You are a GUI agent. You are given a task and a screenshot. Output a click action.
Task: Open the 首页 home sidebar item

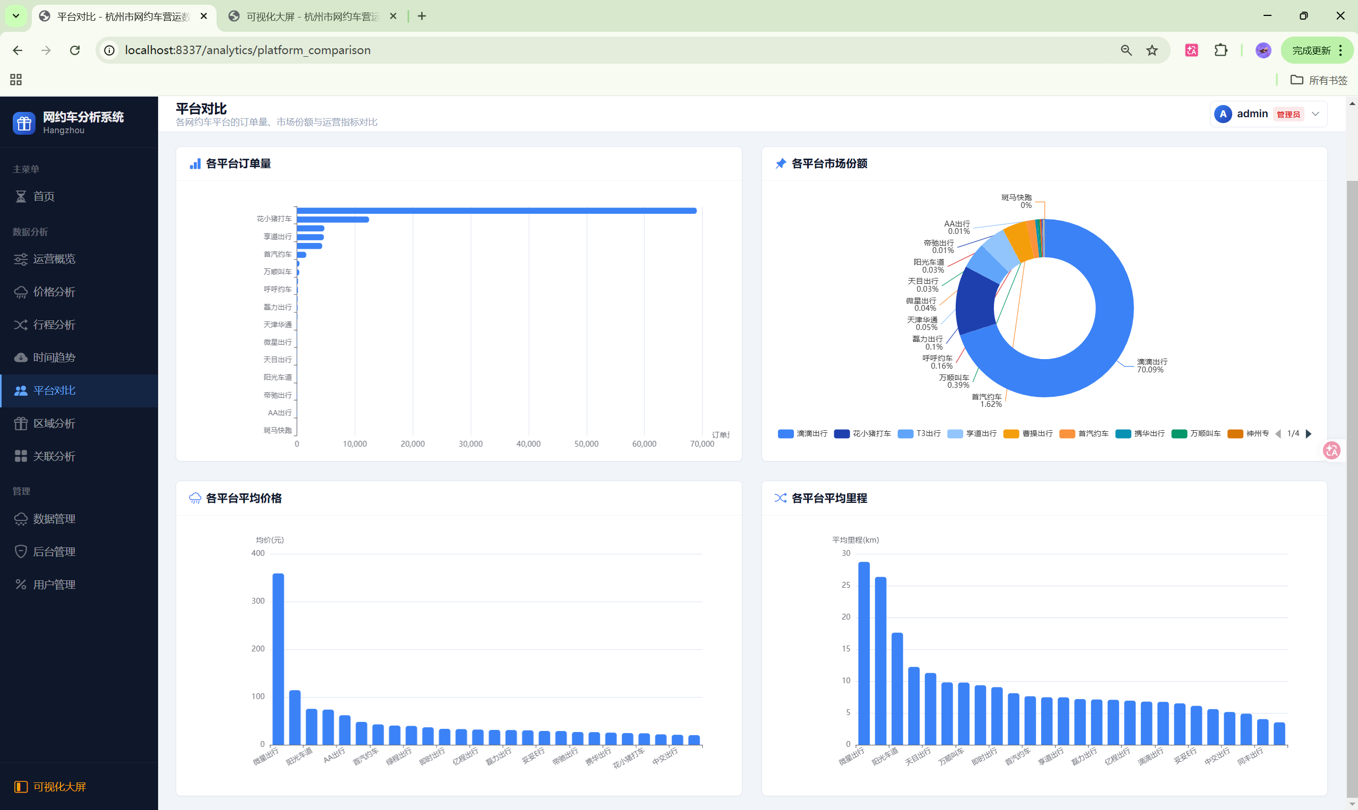44,196
